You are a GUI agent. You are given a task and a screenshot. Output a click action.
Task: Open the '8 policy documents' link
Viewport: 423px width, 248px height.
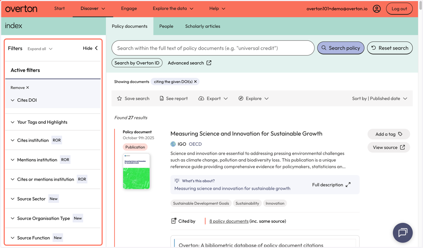(229, 221)
